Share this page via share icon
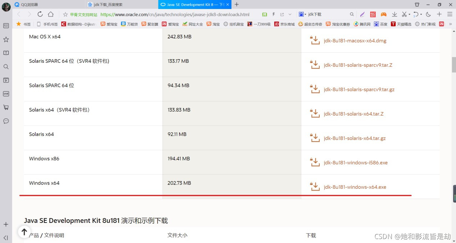This screenshot has height=243, width=456. point(282,14)
